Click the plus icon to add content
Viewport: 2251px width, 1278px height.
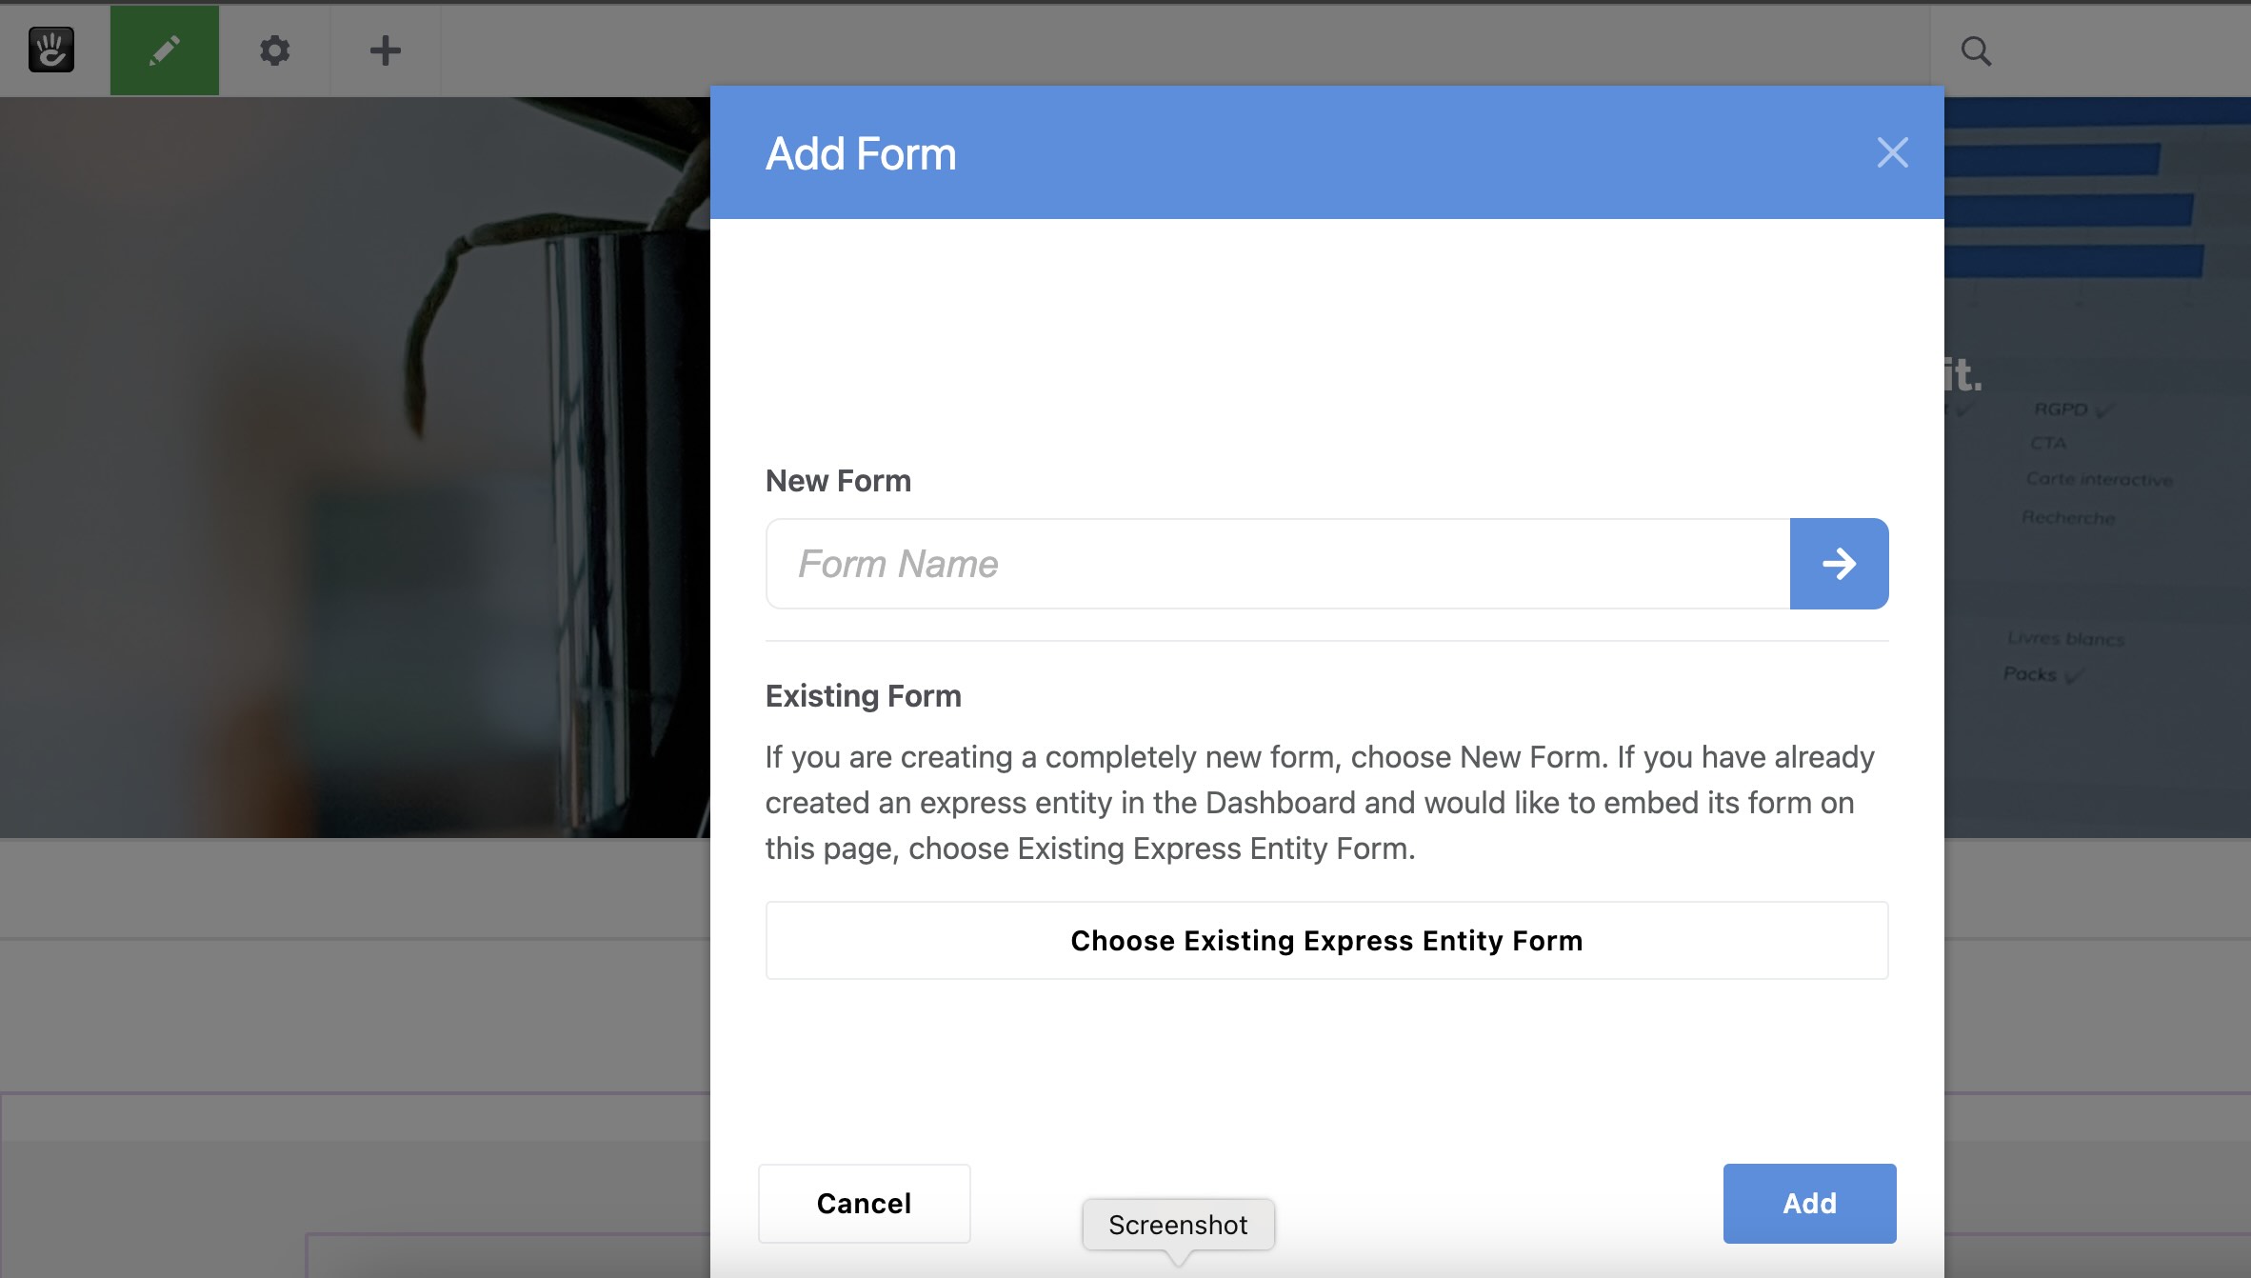[x=385, y=50]
